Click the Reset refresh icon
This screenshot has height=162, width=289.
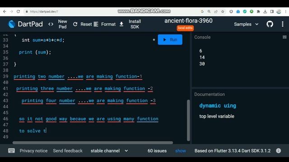75,24
